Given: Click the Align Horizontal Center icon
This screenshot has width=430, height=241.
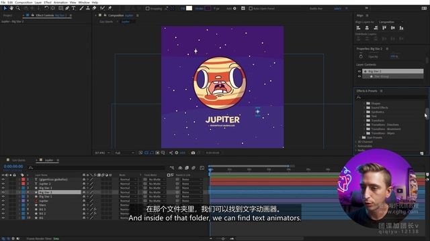Looking at the screenshot, I should [367, 28].
